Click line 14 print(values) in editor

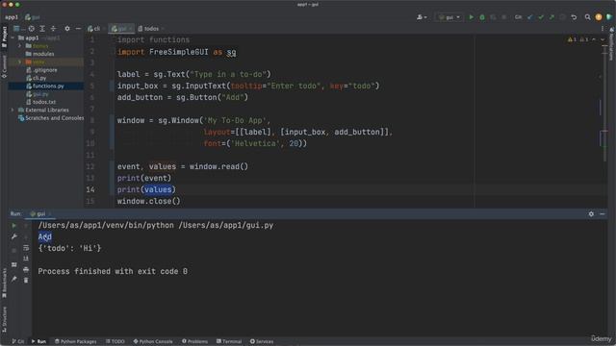tap(146, 190)
